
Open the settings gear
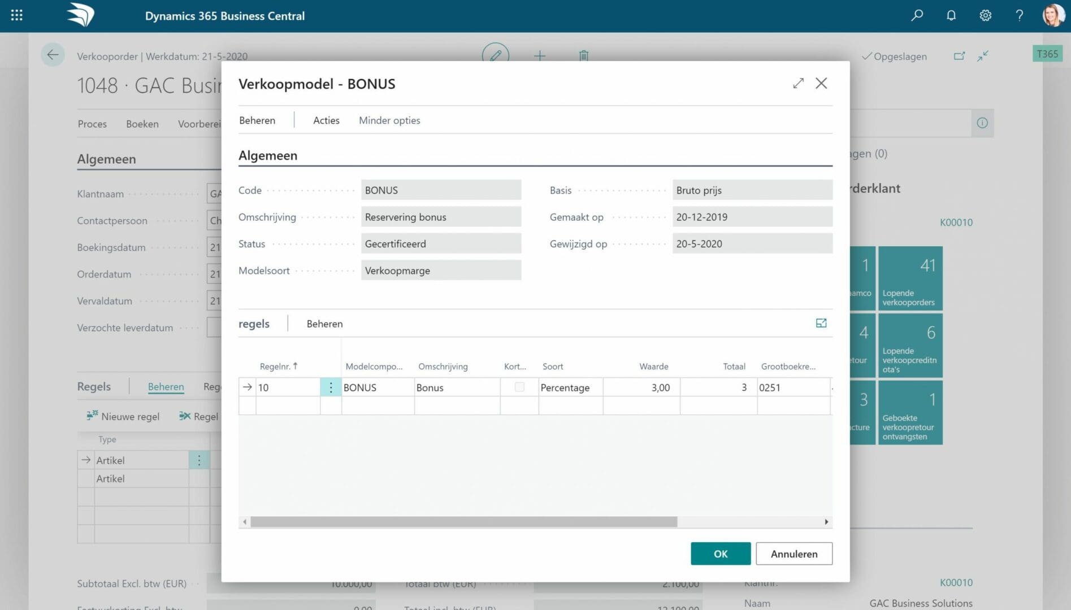pyautogui.click(x=985, y=15)
